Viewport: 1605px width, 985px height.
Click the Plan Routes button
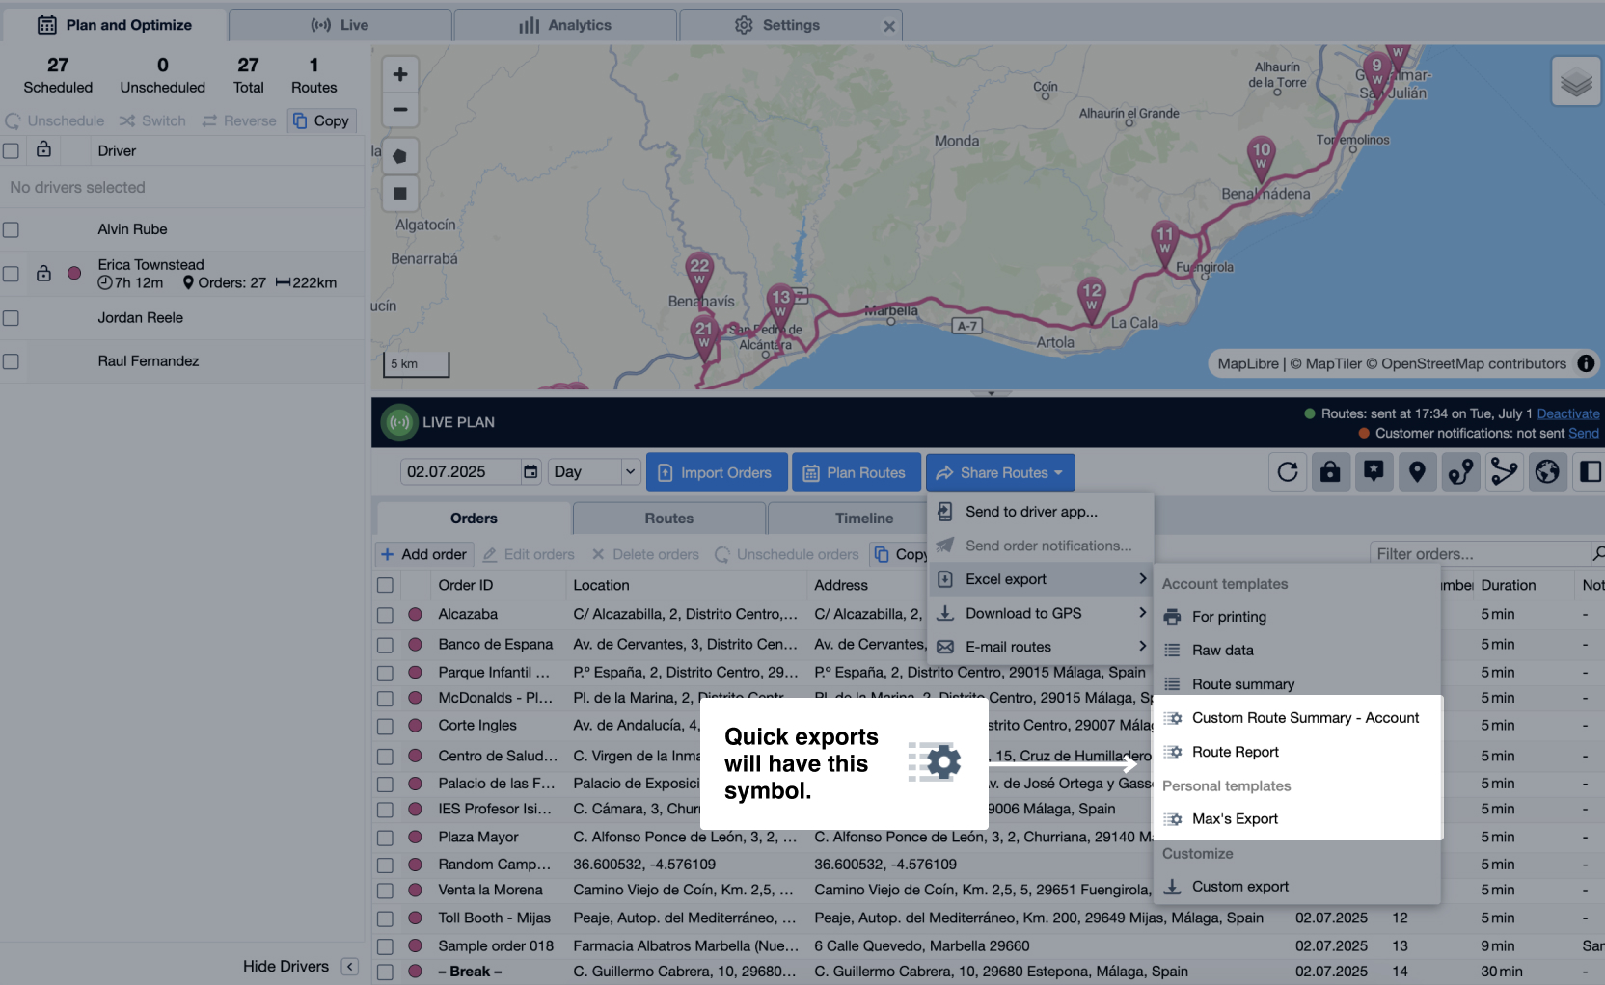pos(857,471)
